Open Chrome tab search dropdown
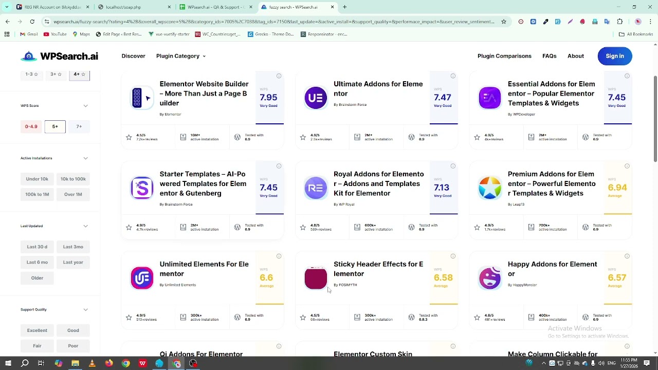658x370 pixels. pos(7,7)
